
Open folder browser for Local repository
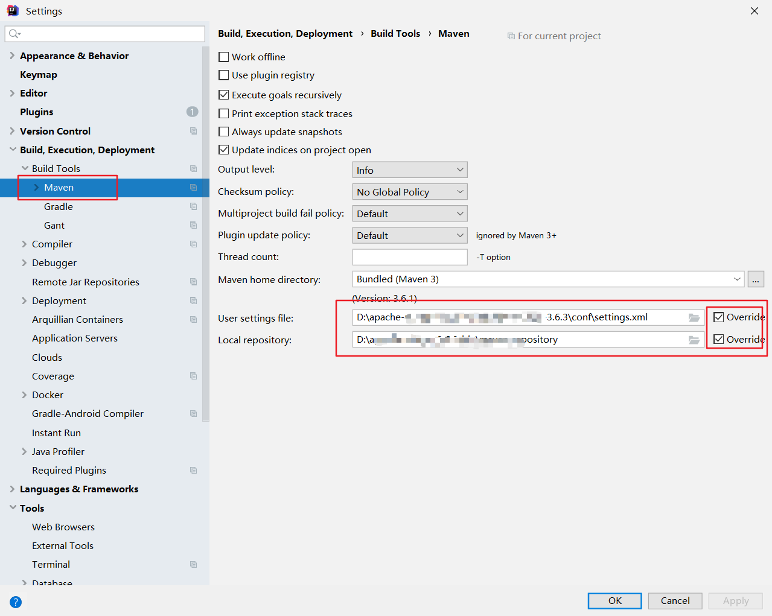pyautogui.click(x=694, y=340)
